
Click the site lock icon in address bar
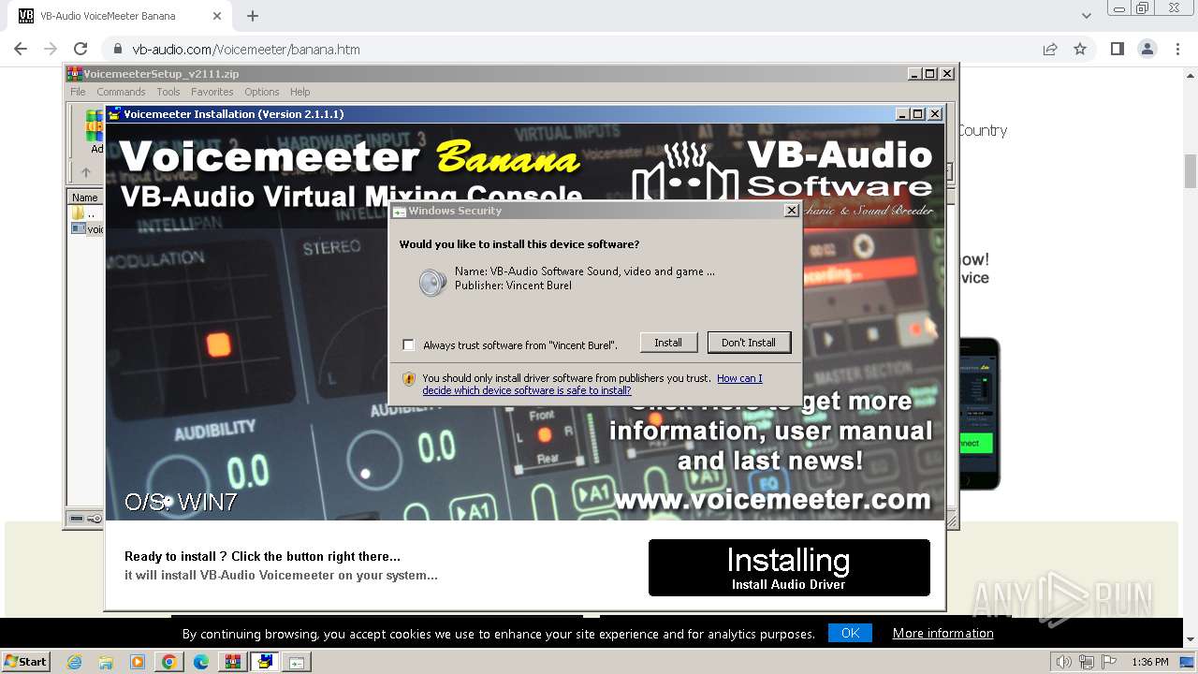(118, 49)
